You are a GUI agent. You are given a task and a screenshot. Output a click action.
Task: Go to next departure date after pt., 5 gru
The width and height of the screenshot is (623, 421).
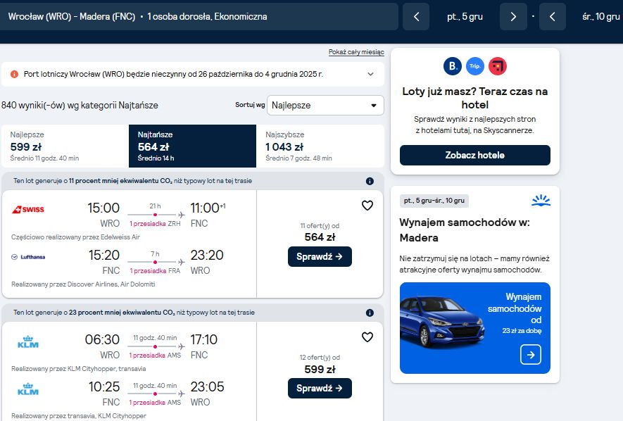pyautogui.click(x=513, y=17)
